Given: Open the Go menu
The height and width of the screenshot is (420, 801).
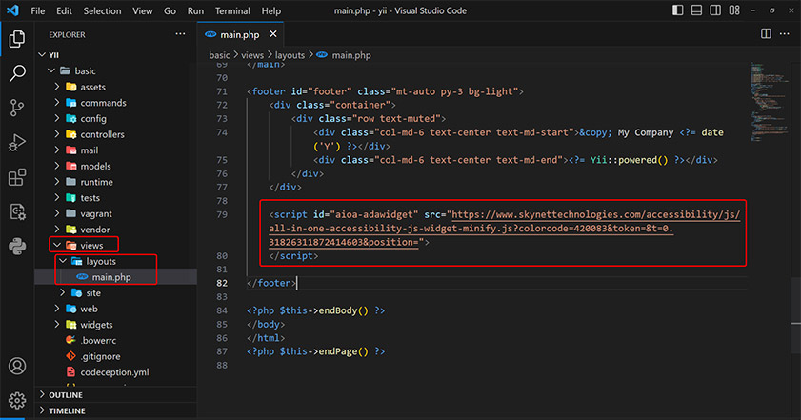Looking at the screenshot, I should pyautogui.click(x=170, y=10).
